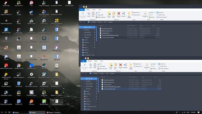Select Quick access in x64 window sidebar

pos(87,27)
